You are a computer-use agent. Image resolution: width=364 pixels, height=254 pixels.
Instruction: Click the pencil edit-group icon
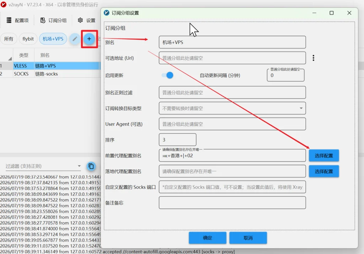click(x=75, y=39)
